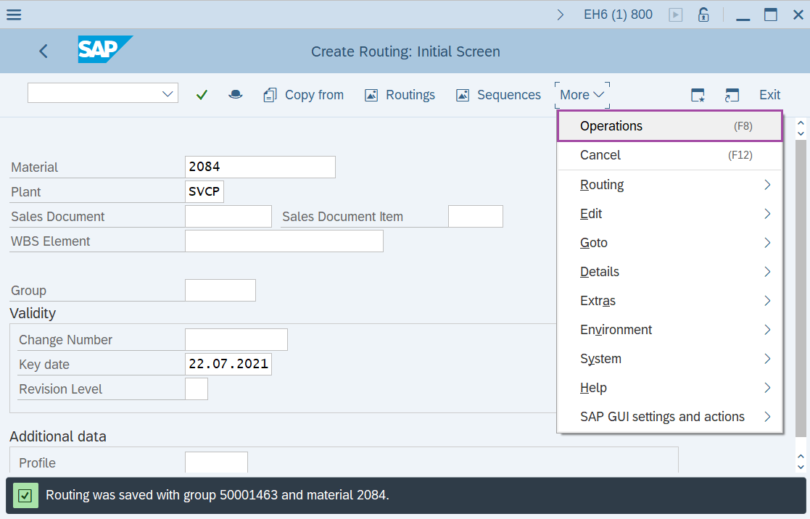
Task: Click the play button icon in the title bar
Action: pyautogui.click(x=675, y=14)
